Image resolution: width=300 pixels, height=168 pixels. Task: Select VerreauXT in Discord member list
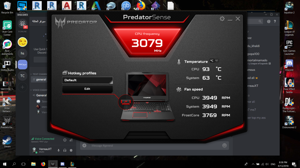[x=253, y=86]
